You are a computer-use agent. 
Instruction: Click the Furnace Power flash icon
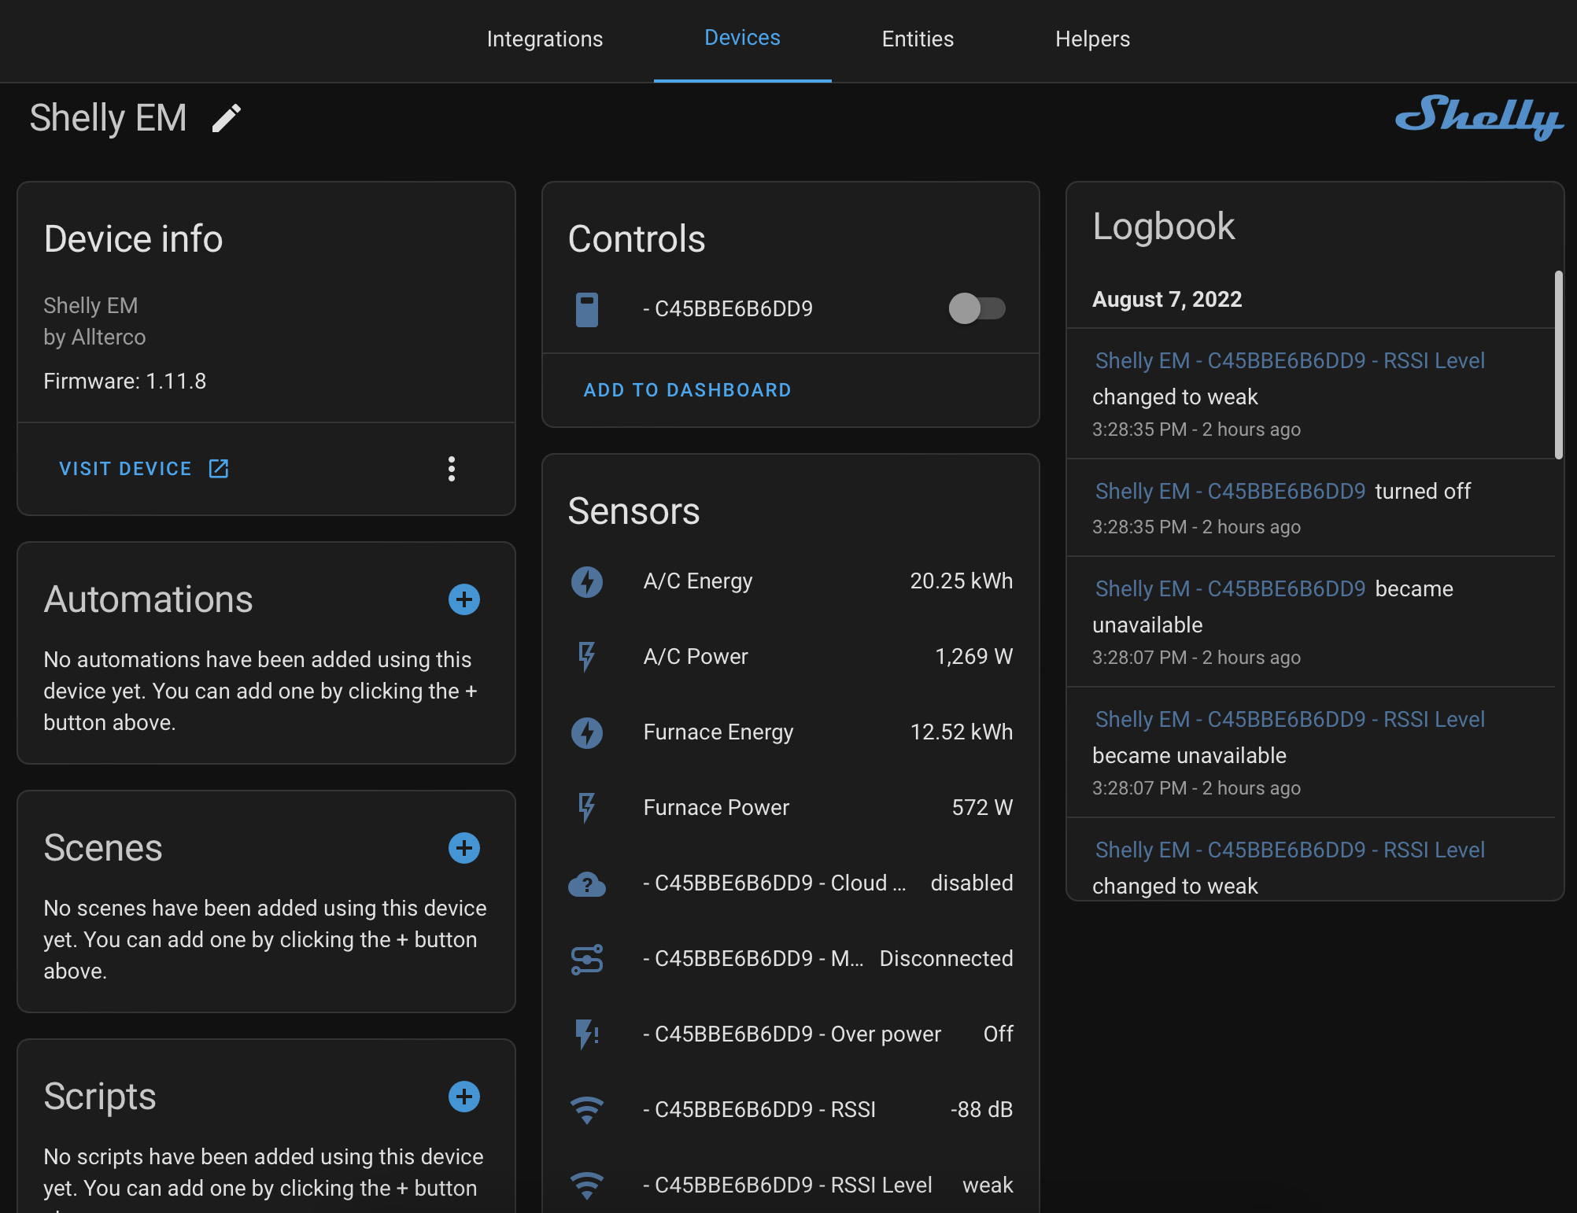point(587,808)
